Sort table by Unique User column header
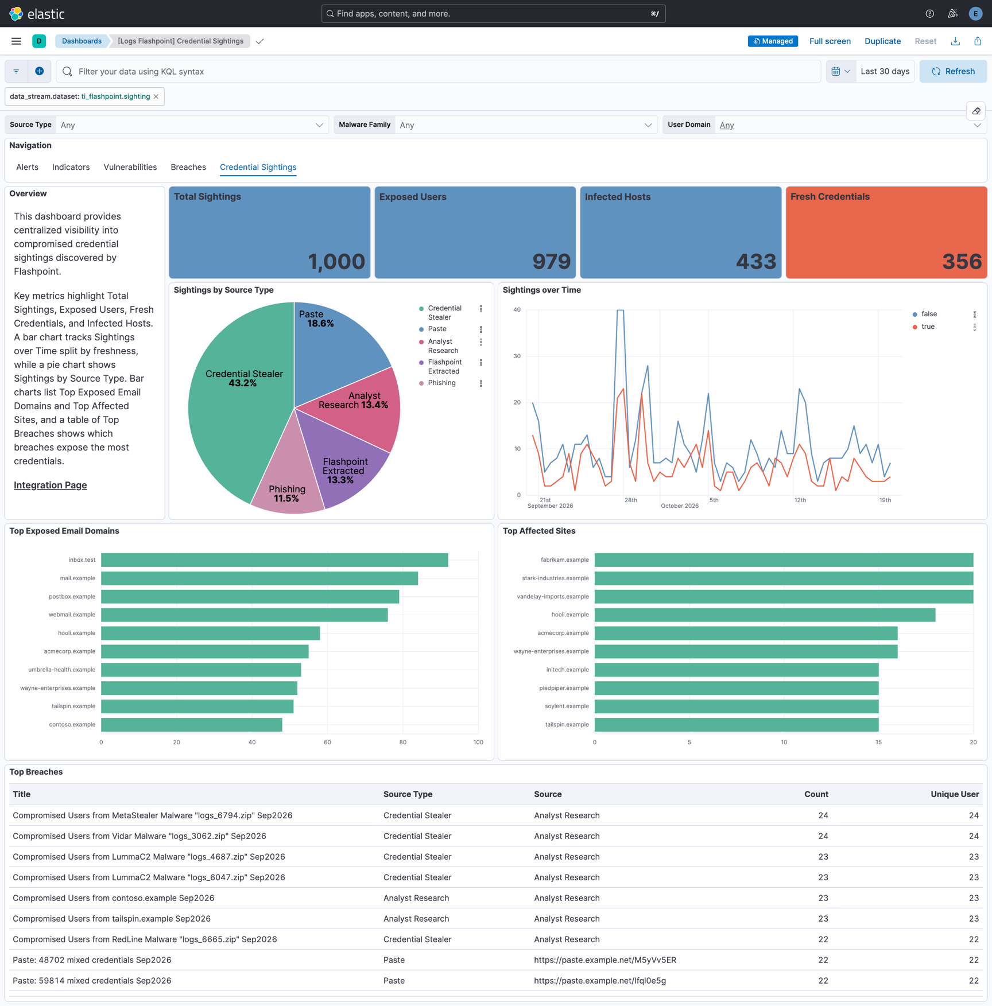992x1006 pixels. click(x=954, y=794)
